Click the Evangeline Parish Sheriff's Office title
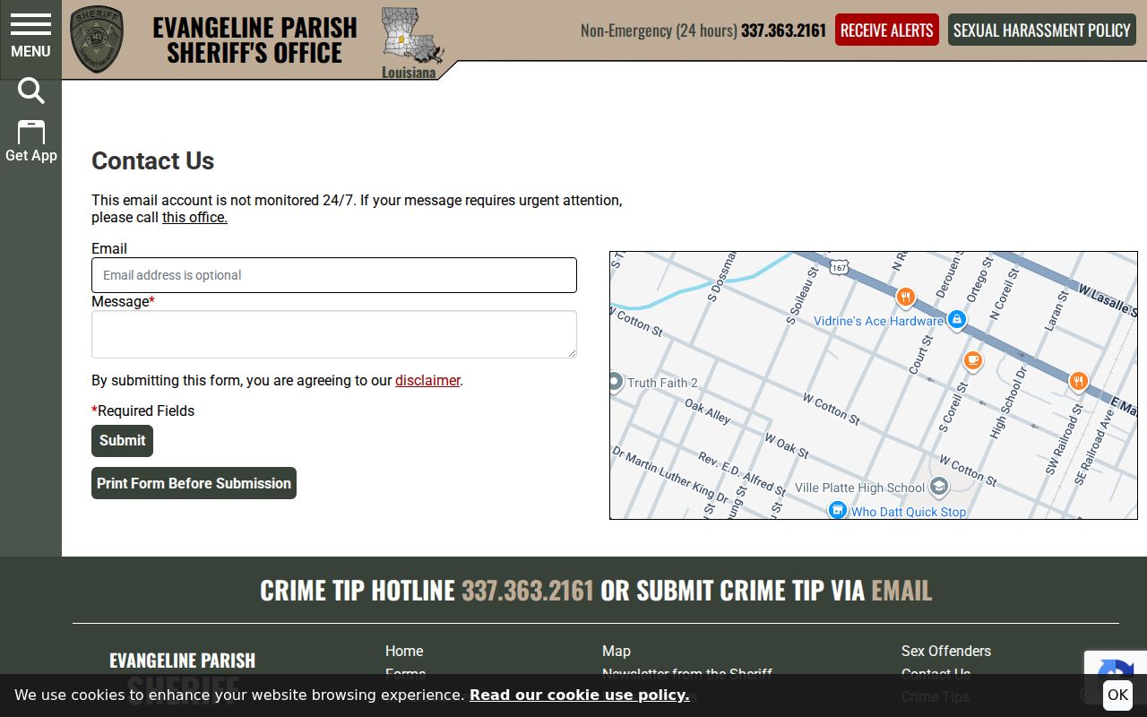The height and width of the screenshot is (717, 1147). coord(254,39)
